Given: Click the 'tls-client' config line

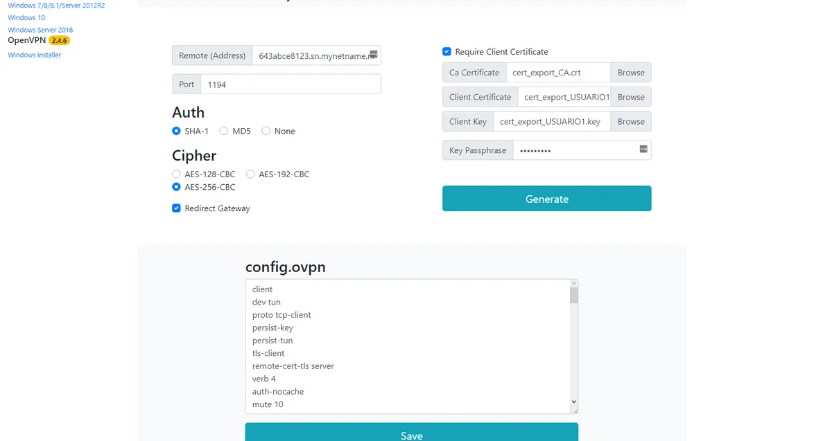Looking at the screenshot, I should click(268, 354).
